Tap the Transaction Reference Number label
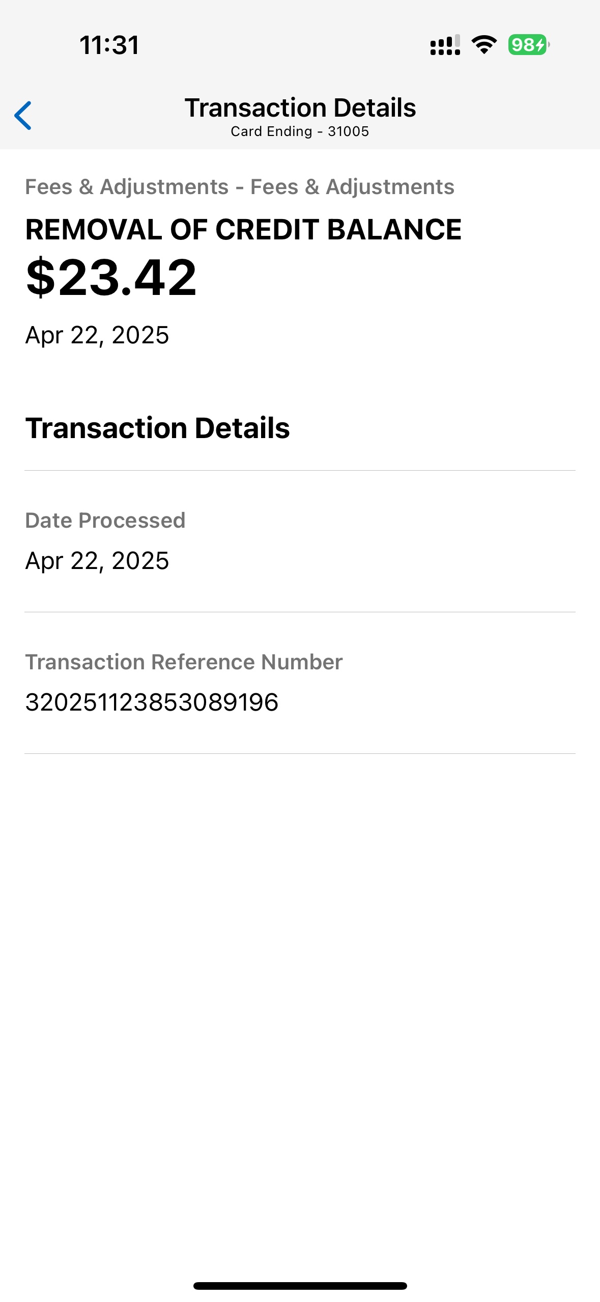 tap(184, 662)
